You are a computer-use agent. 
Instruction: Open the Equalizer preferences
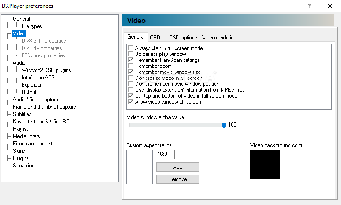[32, 85]
